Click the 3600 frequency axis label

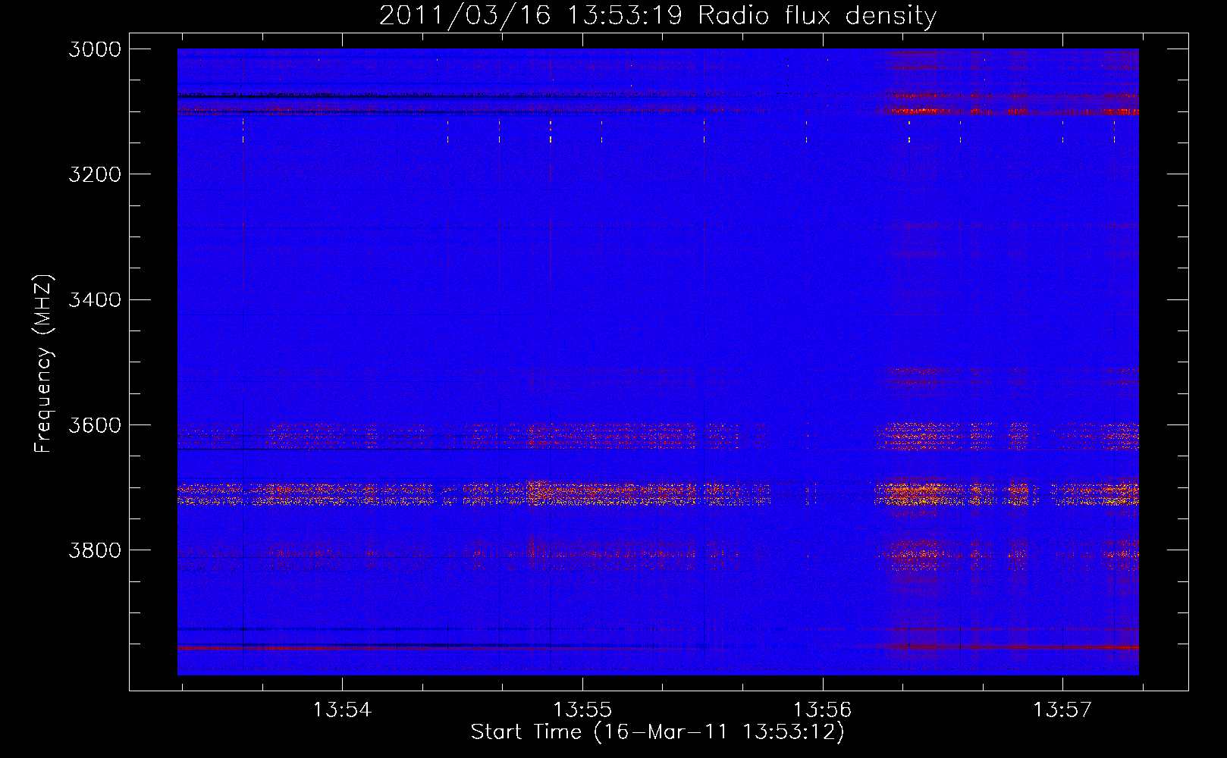95,425
